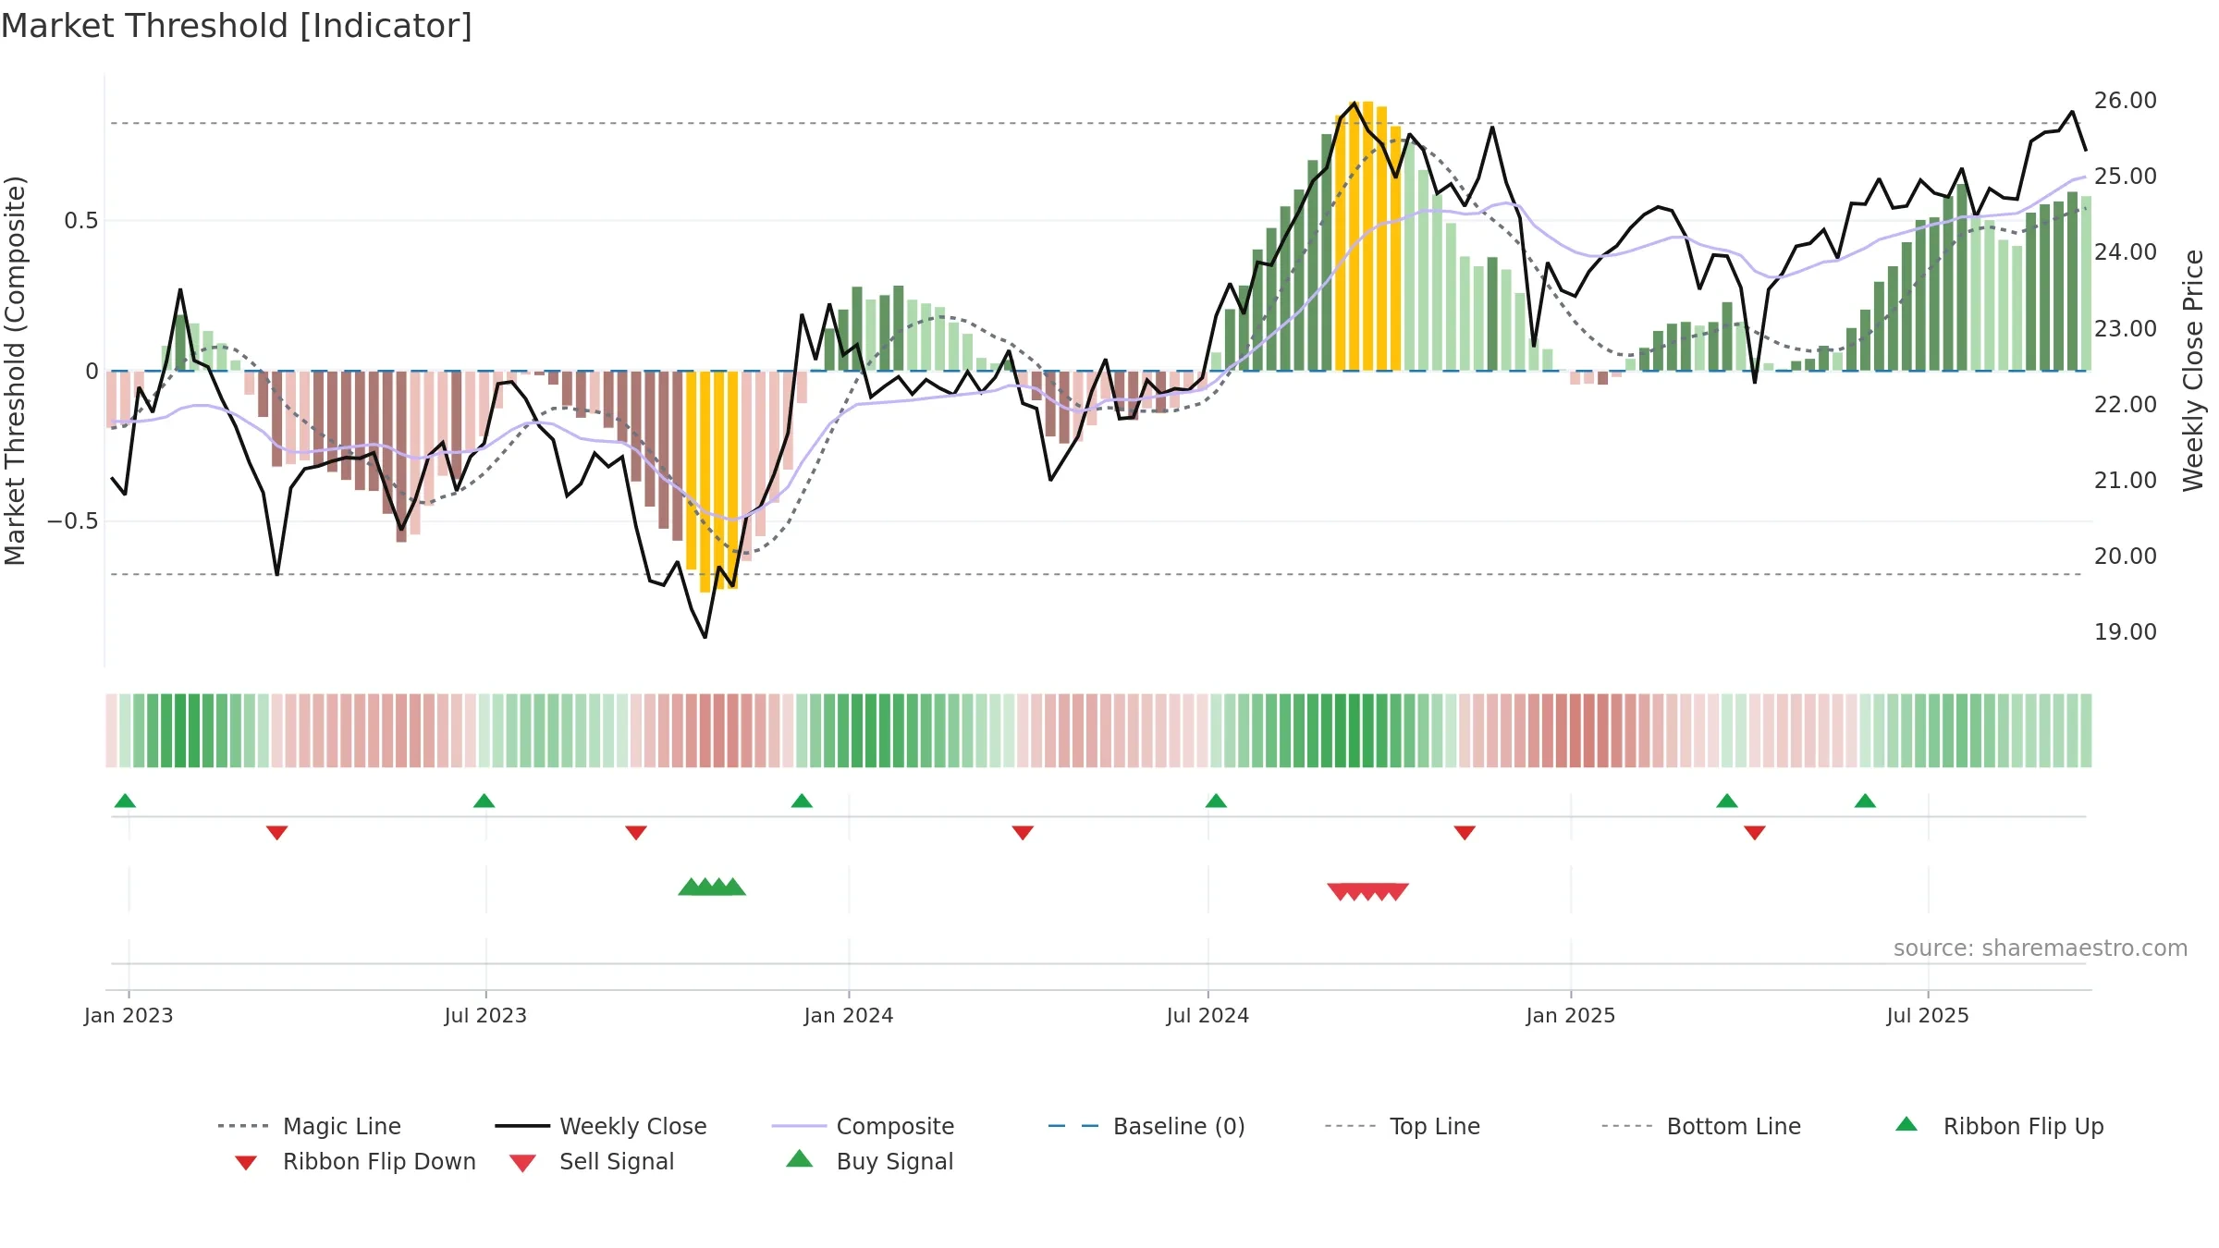2219x1248 pixels.
Task: Click the Ribbon Flip Up marker just before Jan 2024
Action: tap(802, 801)
